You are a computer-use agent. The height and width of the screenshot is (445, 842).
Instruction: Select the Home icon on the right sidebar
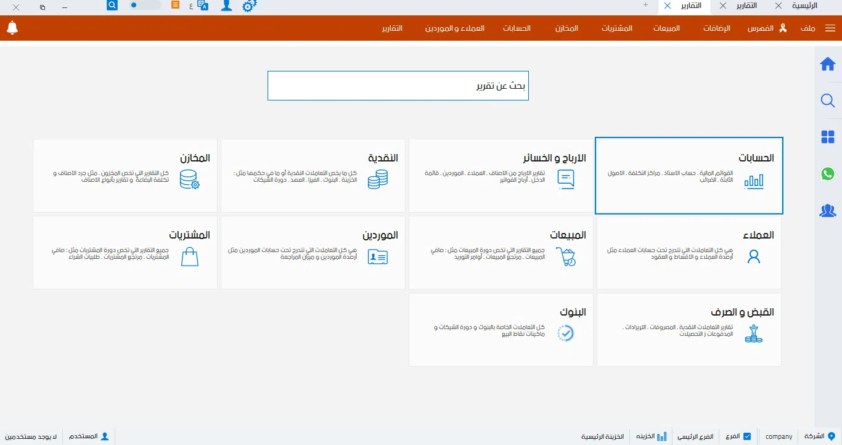[827, 63]
